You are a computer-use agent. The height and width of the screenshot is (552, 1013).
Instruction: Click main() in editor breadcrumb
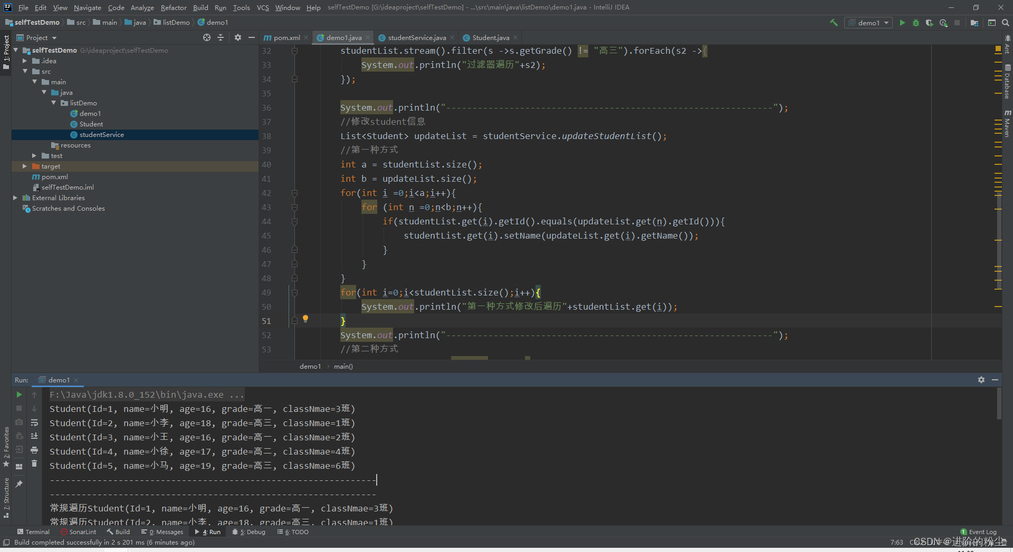[343, 366]
